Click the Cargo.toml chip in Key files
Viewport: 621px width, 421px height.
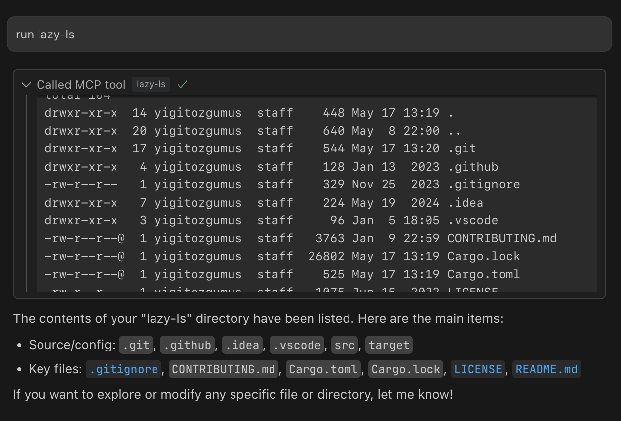323,369
